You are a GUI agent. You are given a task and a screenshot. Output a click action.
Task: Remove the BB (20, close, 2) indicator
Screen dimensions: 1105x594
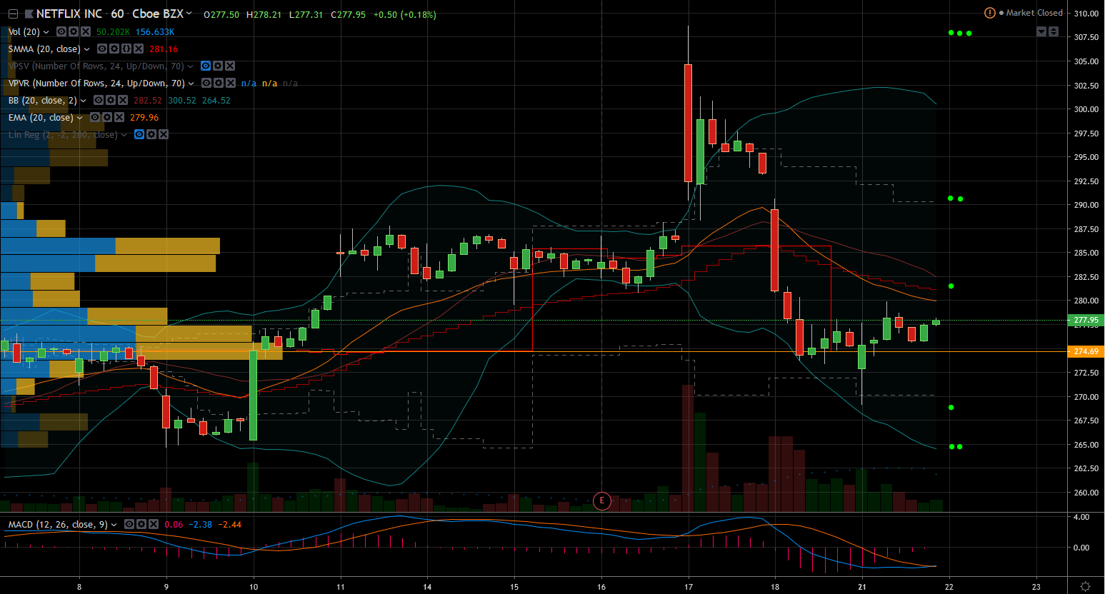point(123,101)
